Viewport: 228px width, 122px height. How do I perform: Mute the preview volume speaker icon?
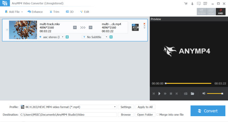click(x=204, y=94)
